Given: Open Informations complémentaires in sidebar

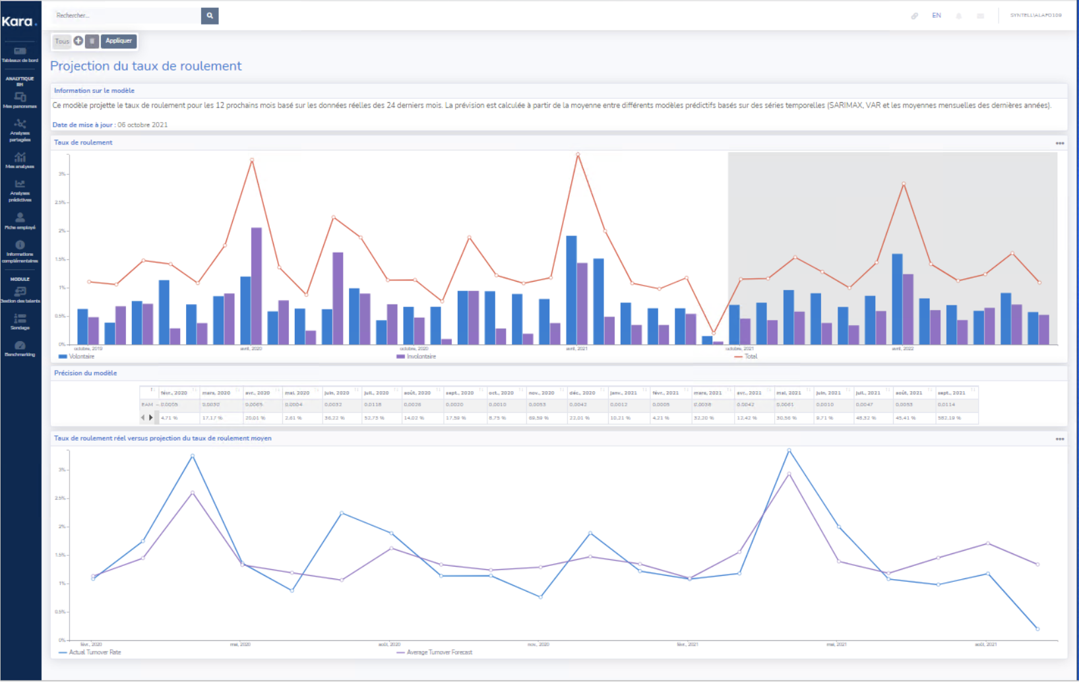Looking at the screenshot, I should click(20, 251).
